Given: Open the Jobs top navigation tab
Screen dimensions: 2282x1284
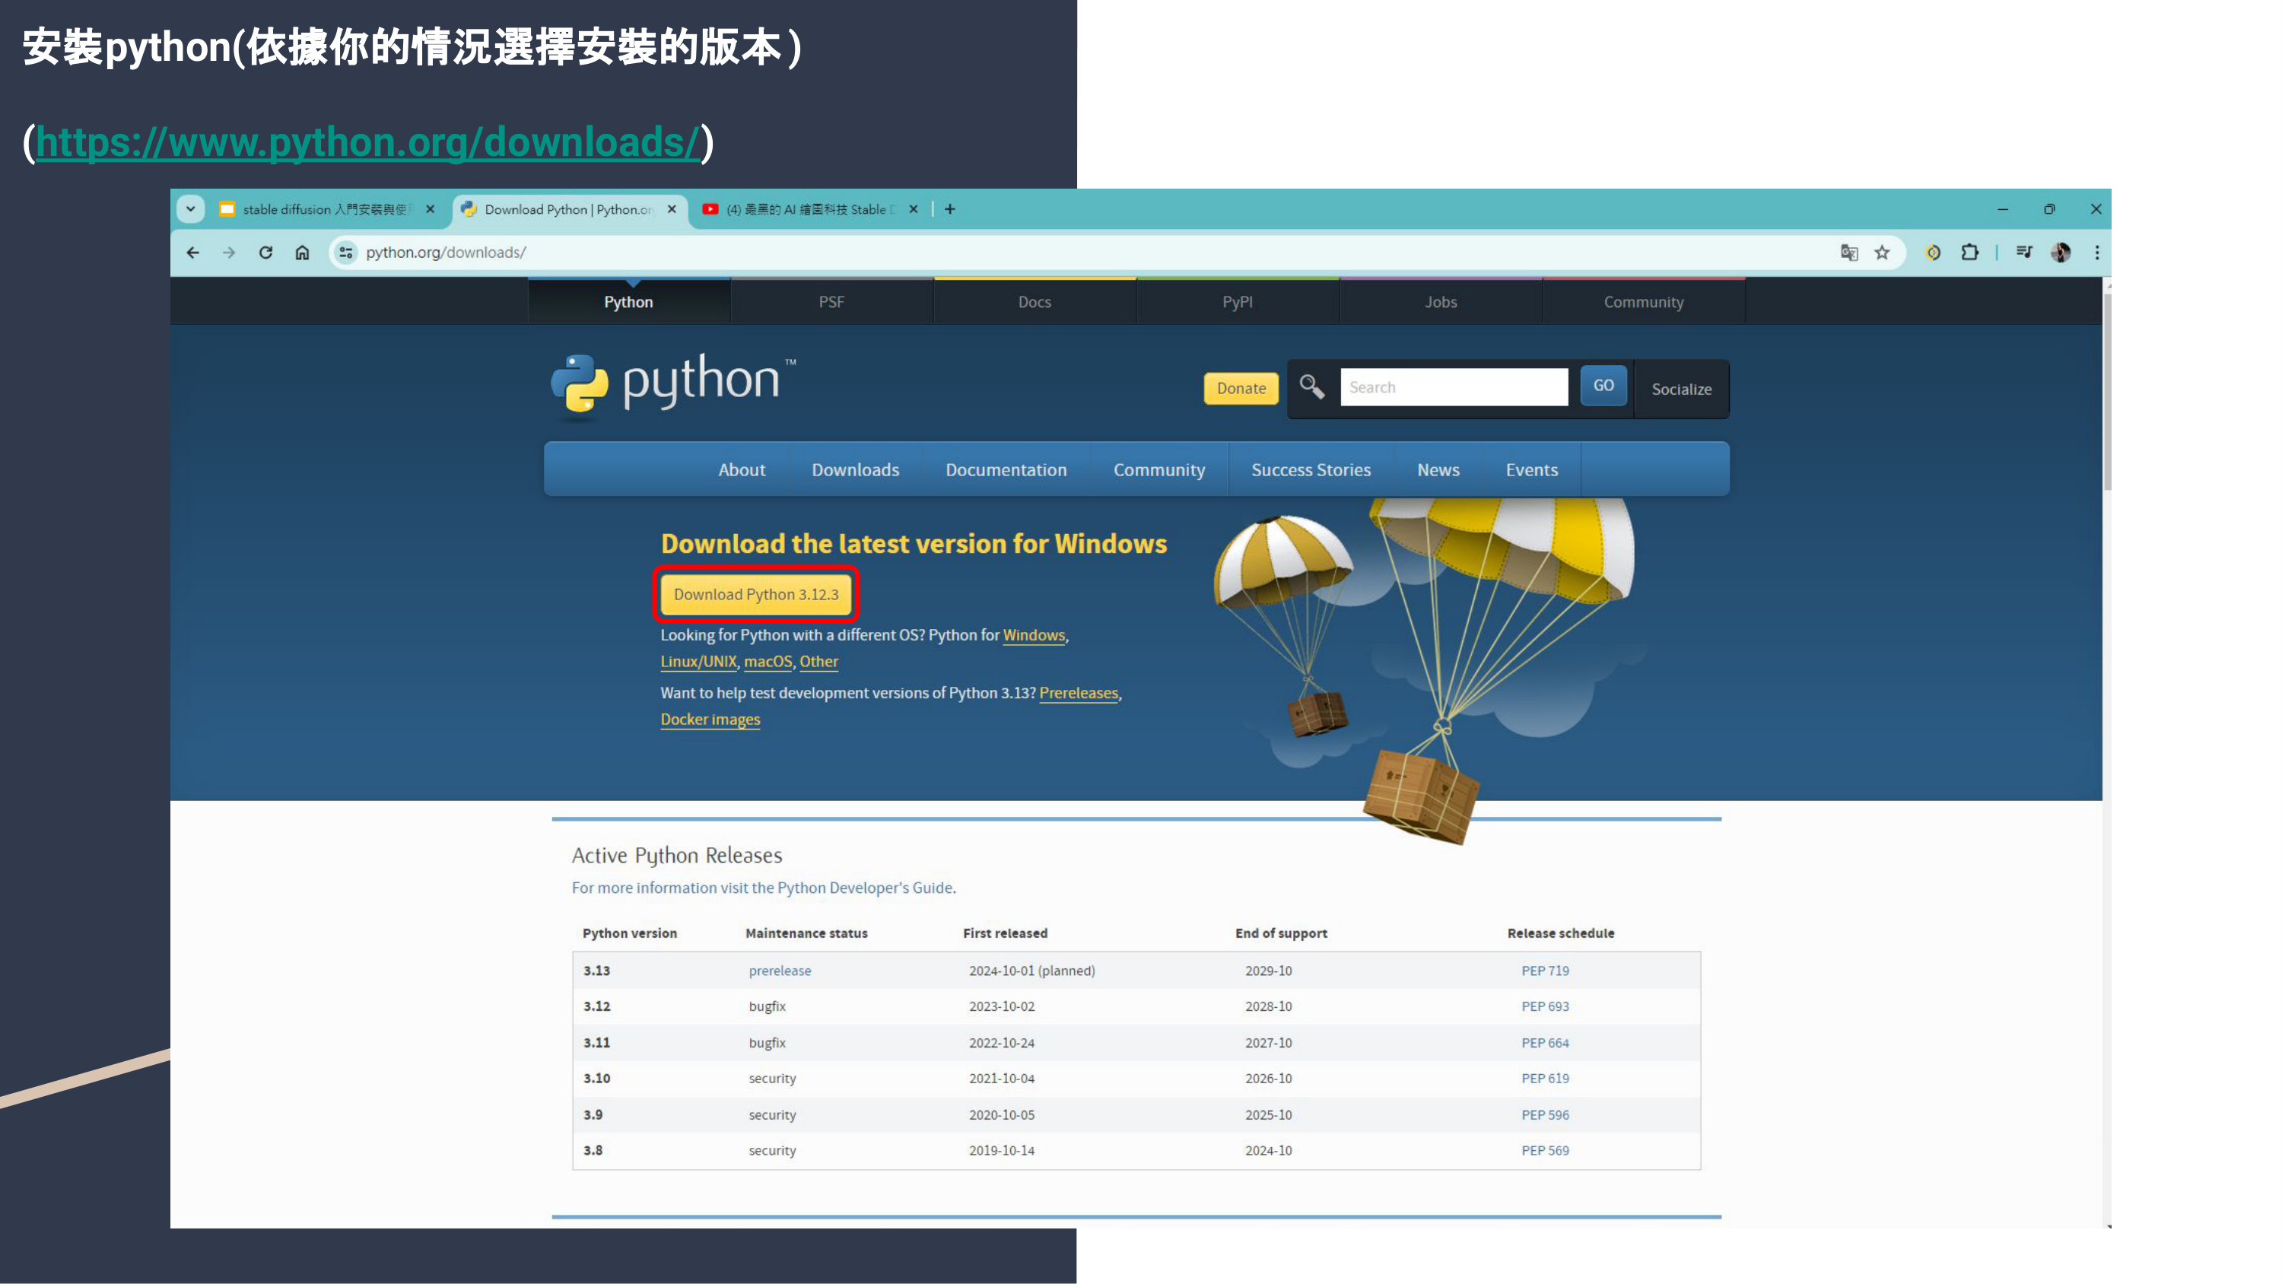Looking at the screenshot, I should (x=1441, y=302).
